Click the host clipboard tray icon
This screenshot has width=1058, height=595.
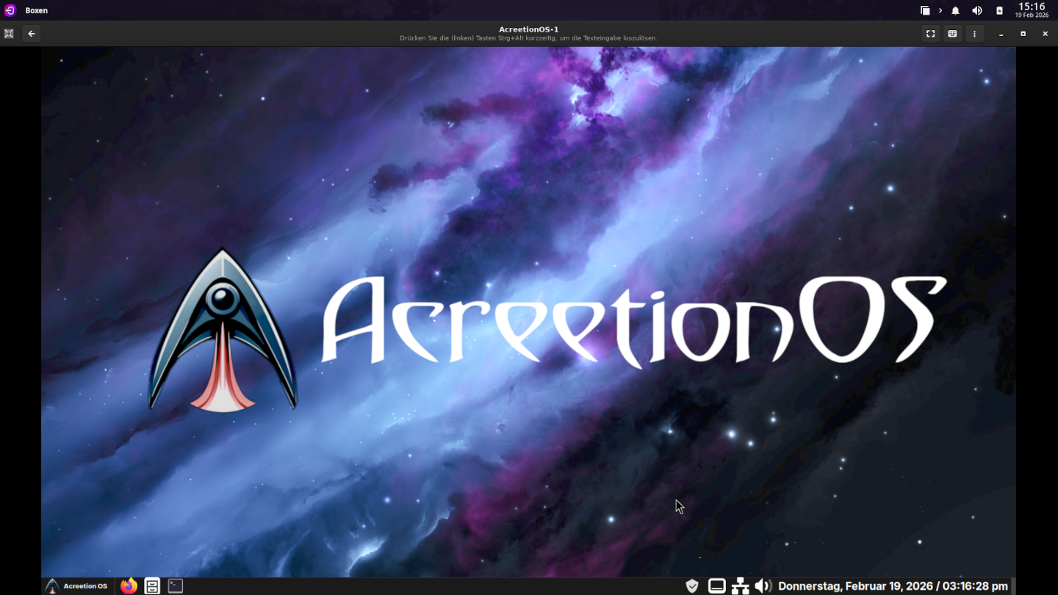point(999,10)
